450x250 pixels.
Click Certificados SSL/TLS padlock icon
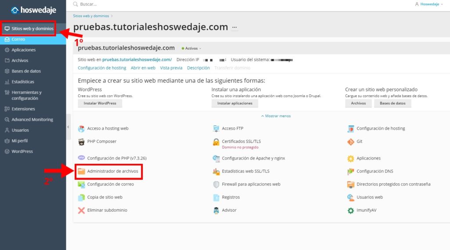pyautogui.click(x=216, y=141)
